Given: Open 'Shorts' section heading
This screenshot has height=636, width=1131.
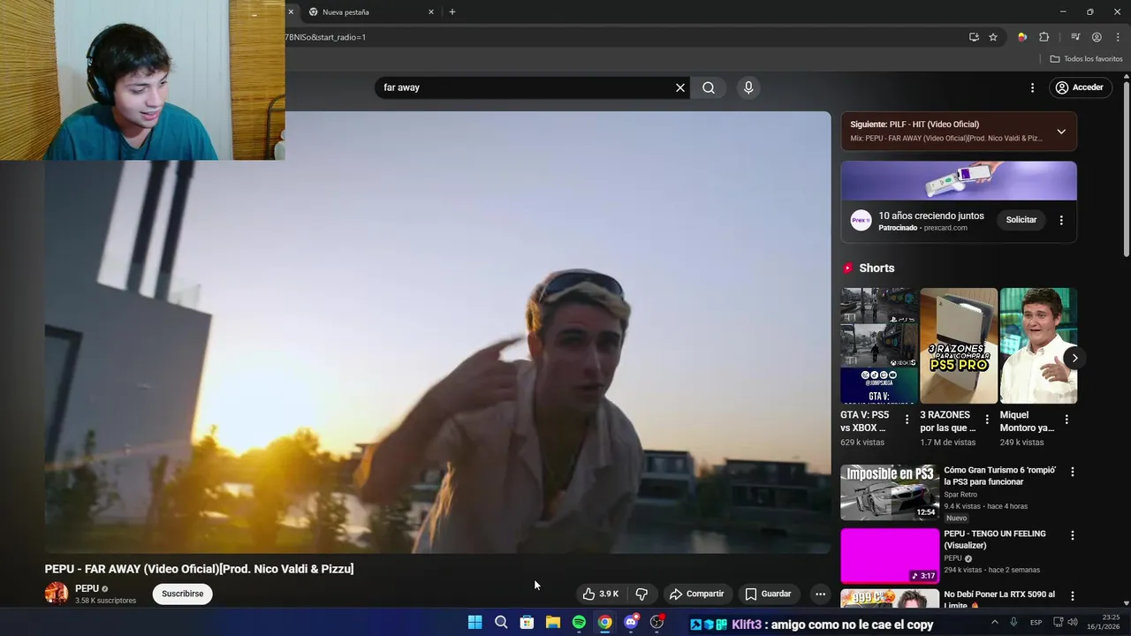Looking at the screenshot, I should (877, 269).
